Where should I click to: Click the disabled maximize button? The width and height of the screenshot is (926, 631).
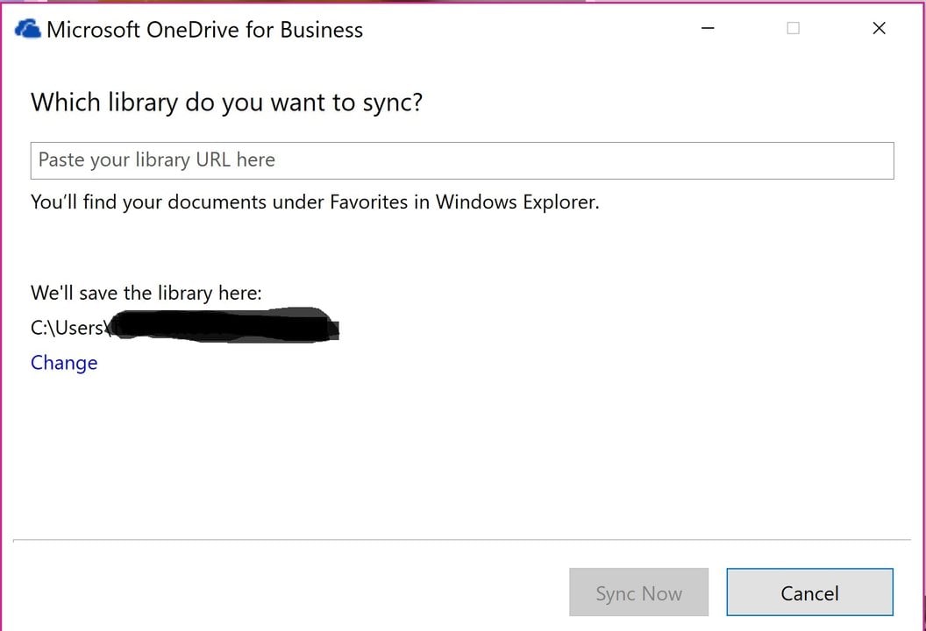(x=793, y=28)
